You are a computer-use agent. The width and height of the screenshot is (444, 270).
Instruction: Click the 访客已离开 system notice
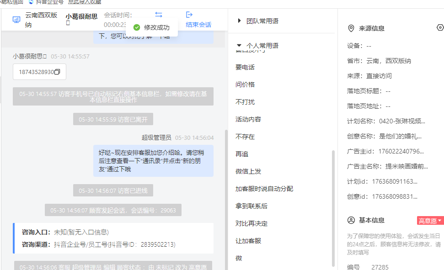pos(113,119)
